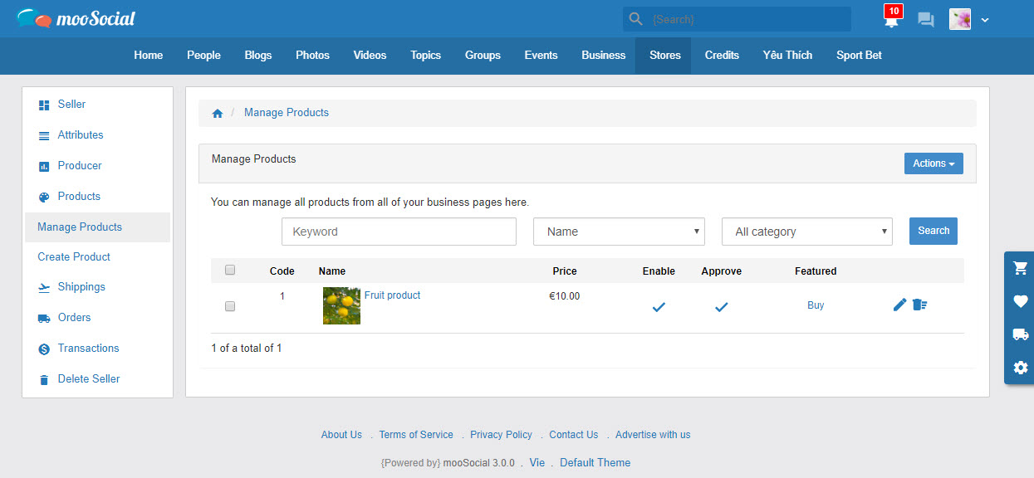This screenshot has height=478, width=1034.
Task: Open Blogs in navigation bar
Action: point(258,55)
